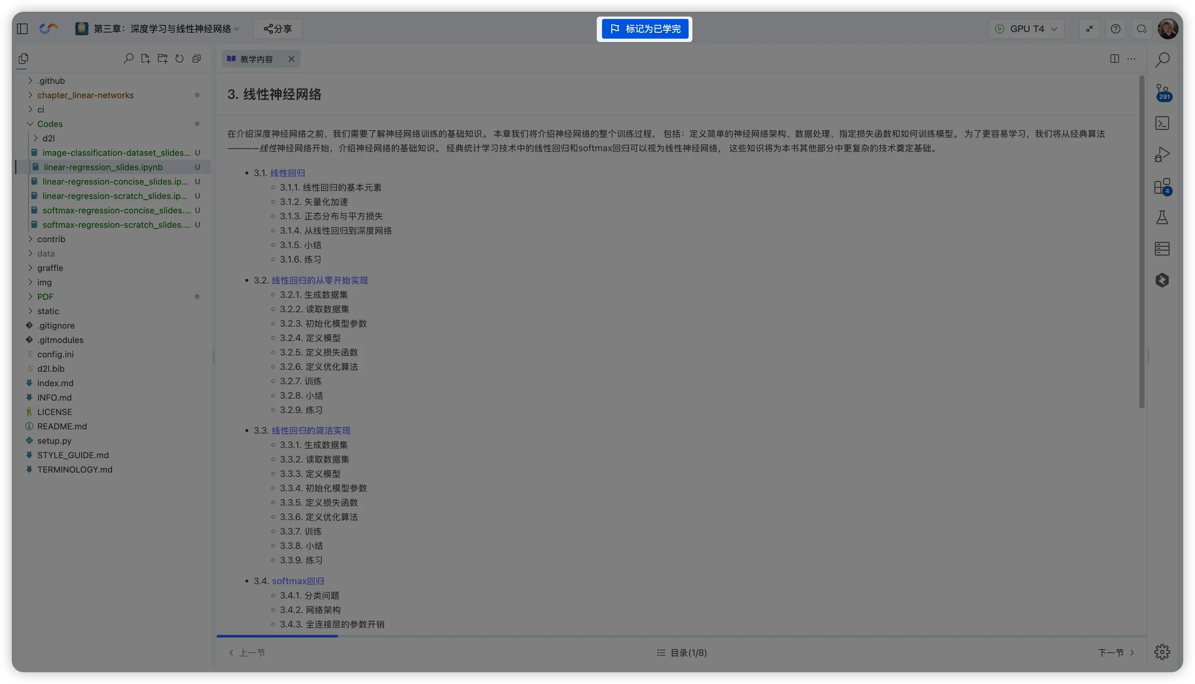1195x684 pixels.
Task: Click the 标记为已学完 button
Action: pos(645,29)
